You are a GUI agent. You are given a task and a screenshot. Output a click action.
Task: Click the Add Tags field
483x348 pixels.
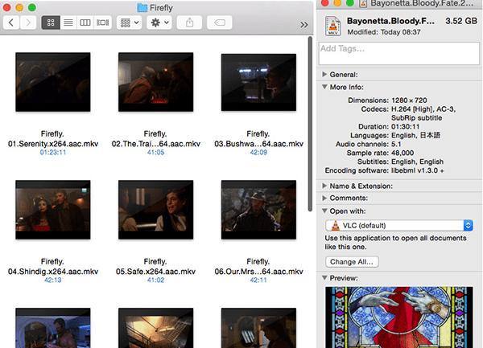click(399, 54)
